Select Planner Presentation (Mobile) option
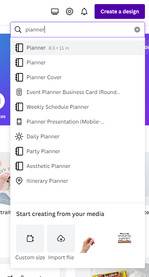Image resolution: width=149 pixels, height=277 pixels. tap(78, 122)
